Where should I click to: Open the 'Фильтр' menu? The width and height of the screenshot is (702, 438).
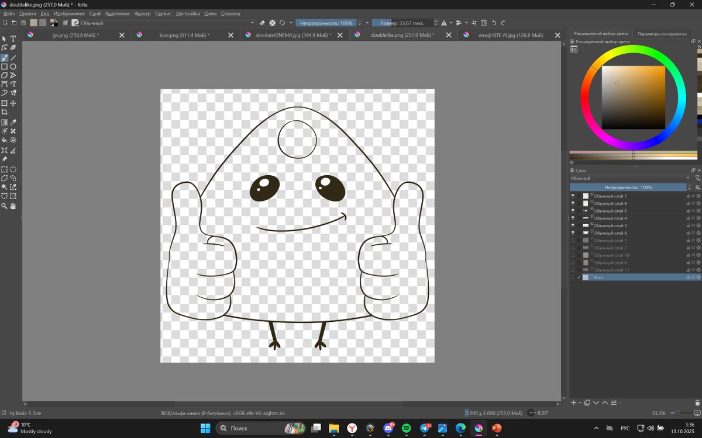click(142, 13)
